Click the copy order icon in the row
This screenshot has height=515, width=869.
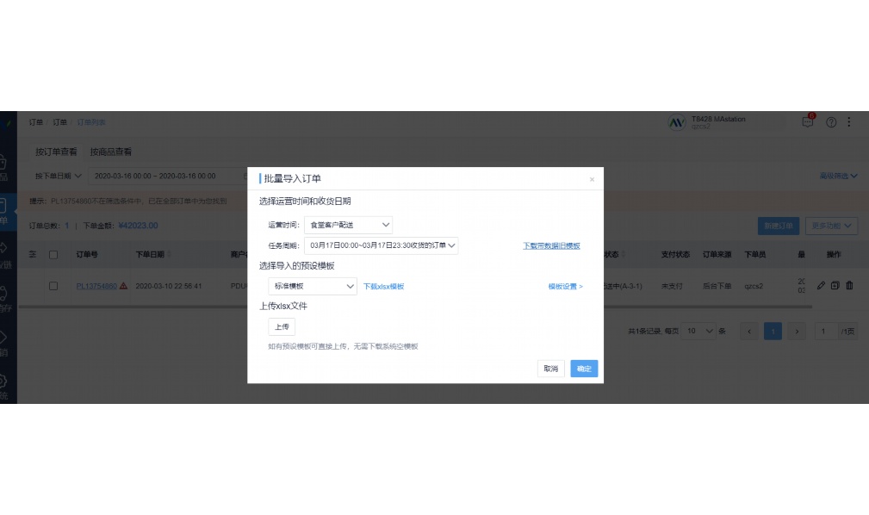(x=835, y=286)
